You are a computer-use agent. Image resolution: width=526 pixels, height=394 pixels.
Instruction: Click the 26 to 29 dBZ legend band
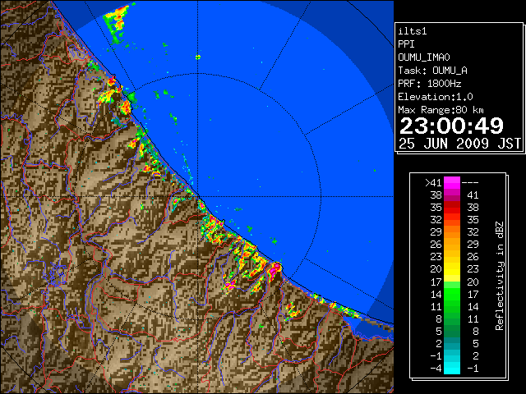click(452, 245)
